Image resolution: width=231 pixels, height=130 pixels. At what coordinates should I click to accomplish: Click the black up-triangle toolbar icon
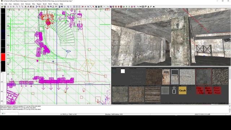tap(154, 6)
